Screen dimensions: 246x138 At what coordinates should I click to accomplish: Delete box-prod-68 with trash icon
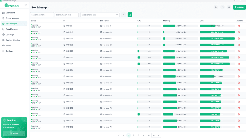(239, 83)
